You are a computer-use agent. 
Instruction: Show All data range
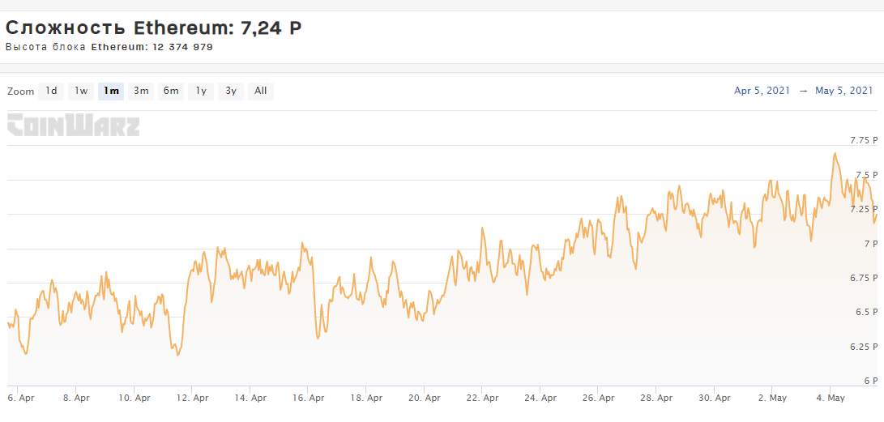click(x=260, y=92)
